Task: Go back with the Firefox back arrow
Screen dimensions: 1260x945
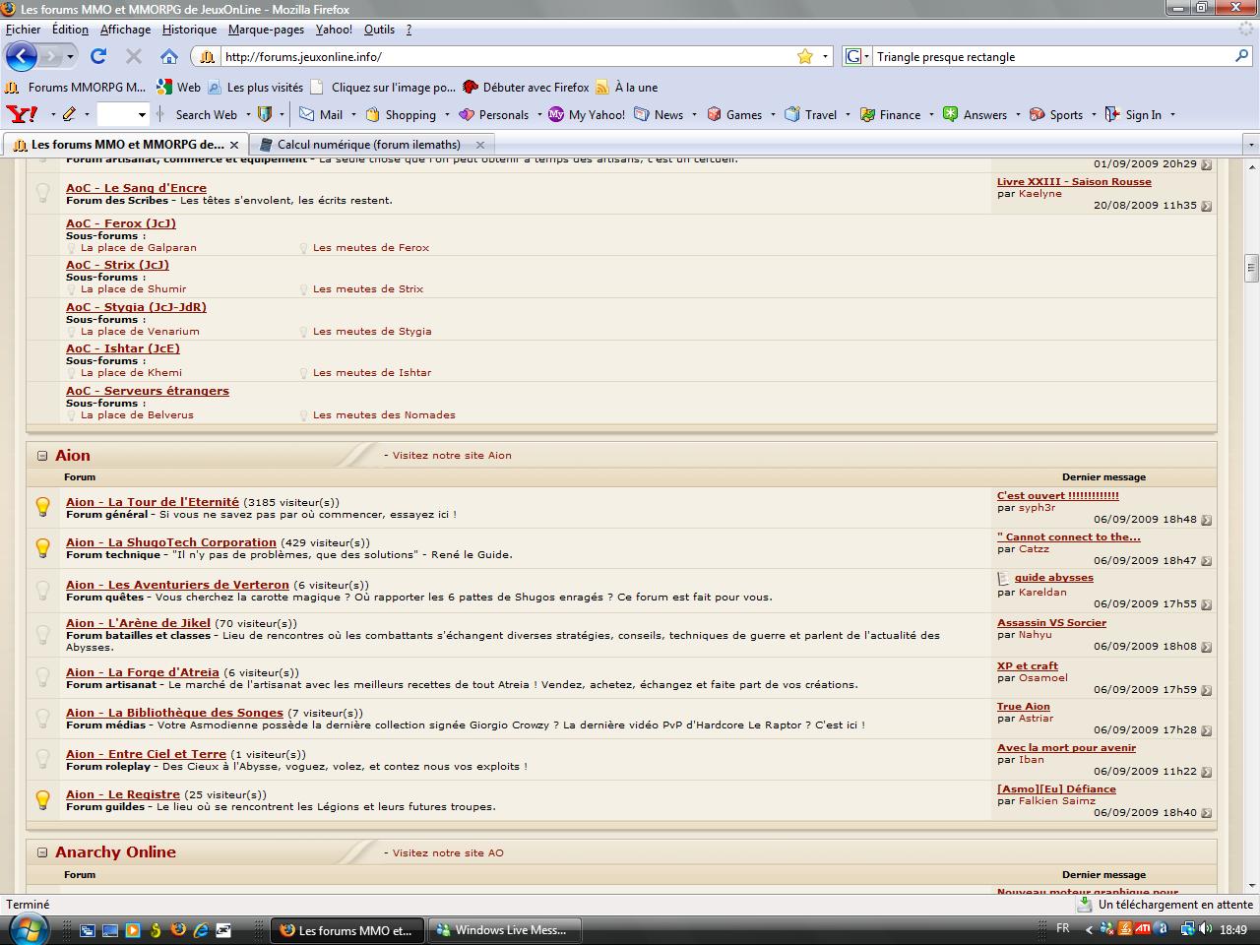Action: tap(22, 56)
